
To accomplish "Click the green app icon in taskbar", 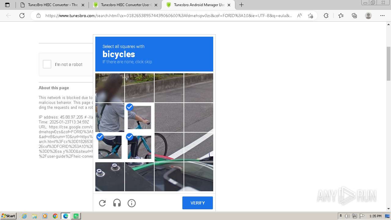I will [x=76, y=216].
